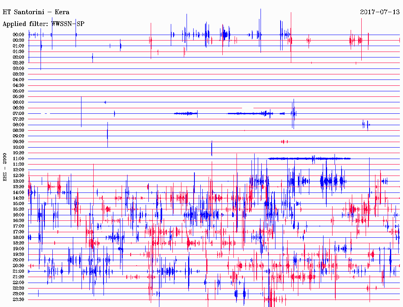Click the station title 'HT Santorini - Kera'

tap(36, 12)
